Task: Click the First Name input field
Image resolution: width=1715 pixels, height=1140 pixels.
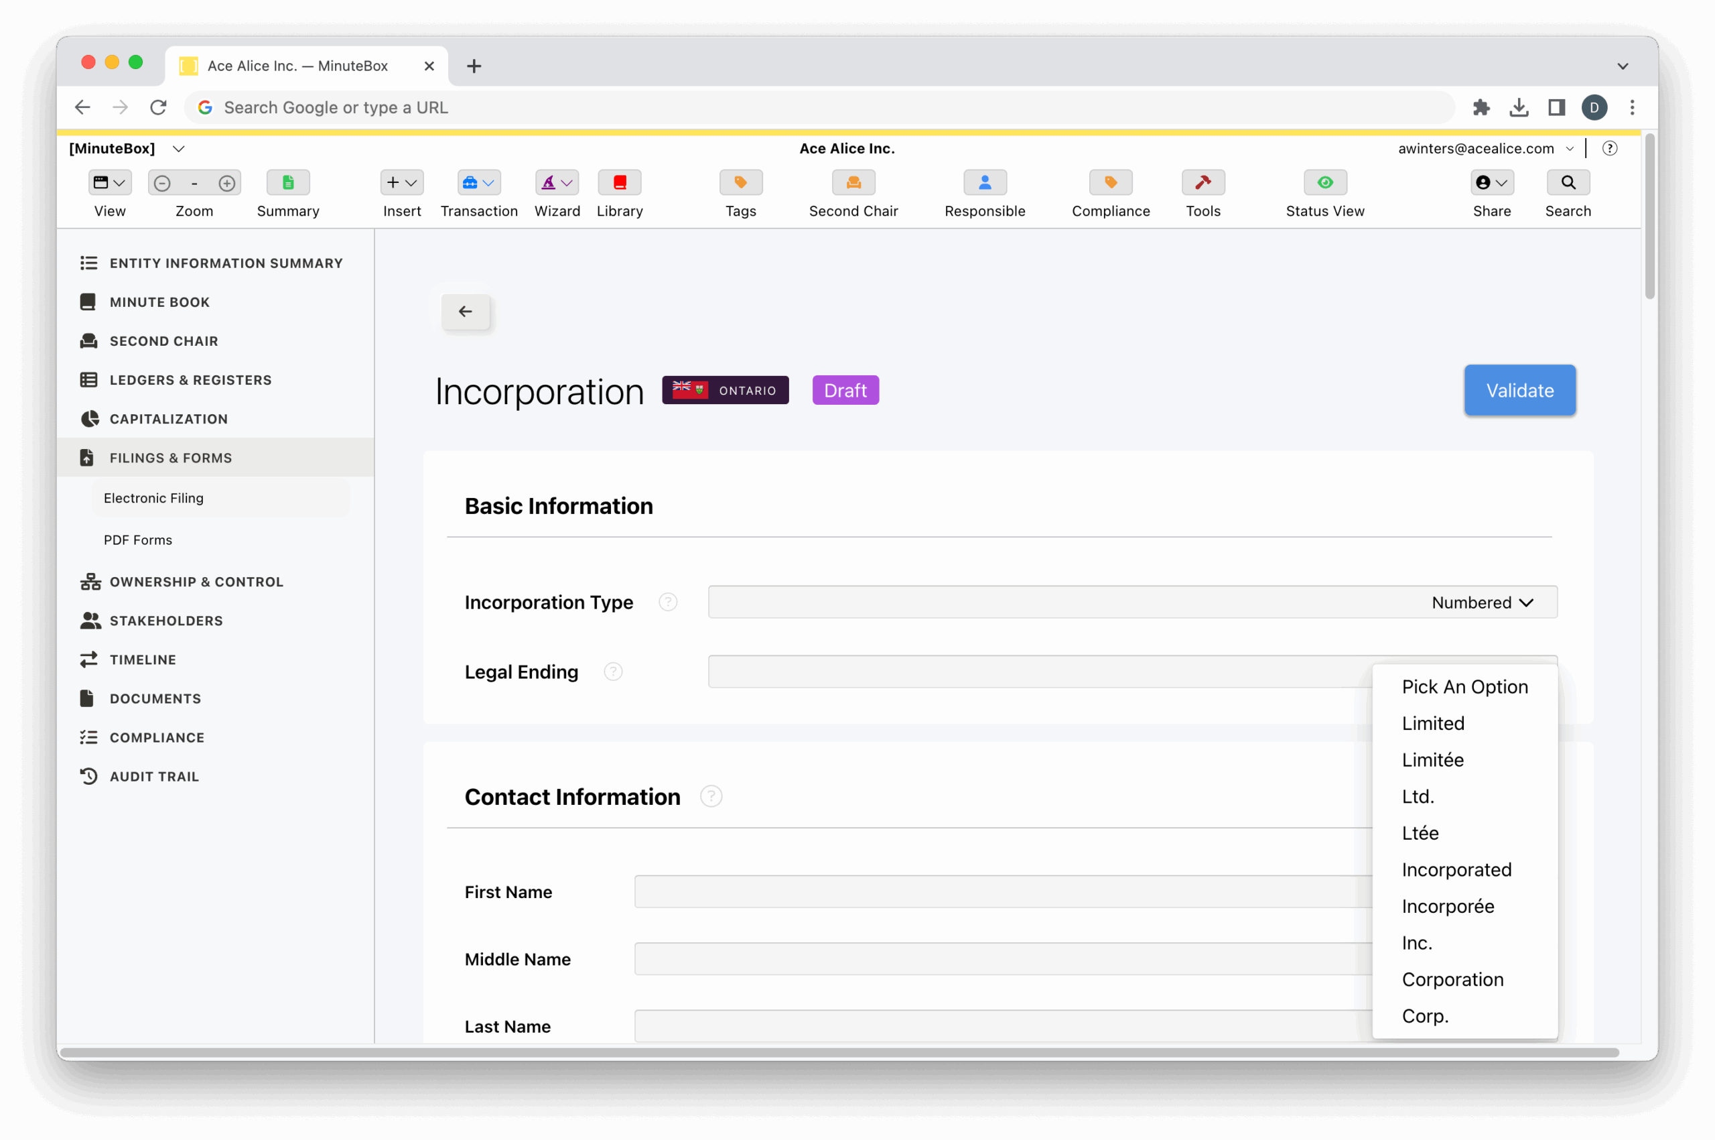Action: click(x=1003, y=891)
